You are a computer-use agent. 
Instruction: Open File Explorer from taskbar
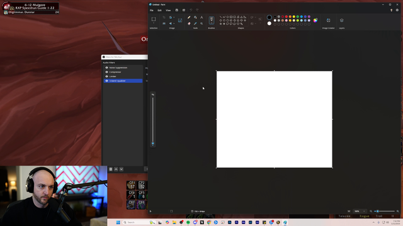click(174, 222)
